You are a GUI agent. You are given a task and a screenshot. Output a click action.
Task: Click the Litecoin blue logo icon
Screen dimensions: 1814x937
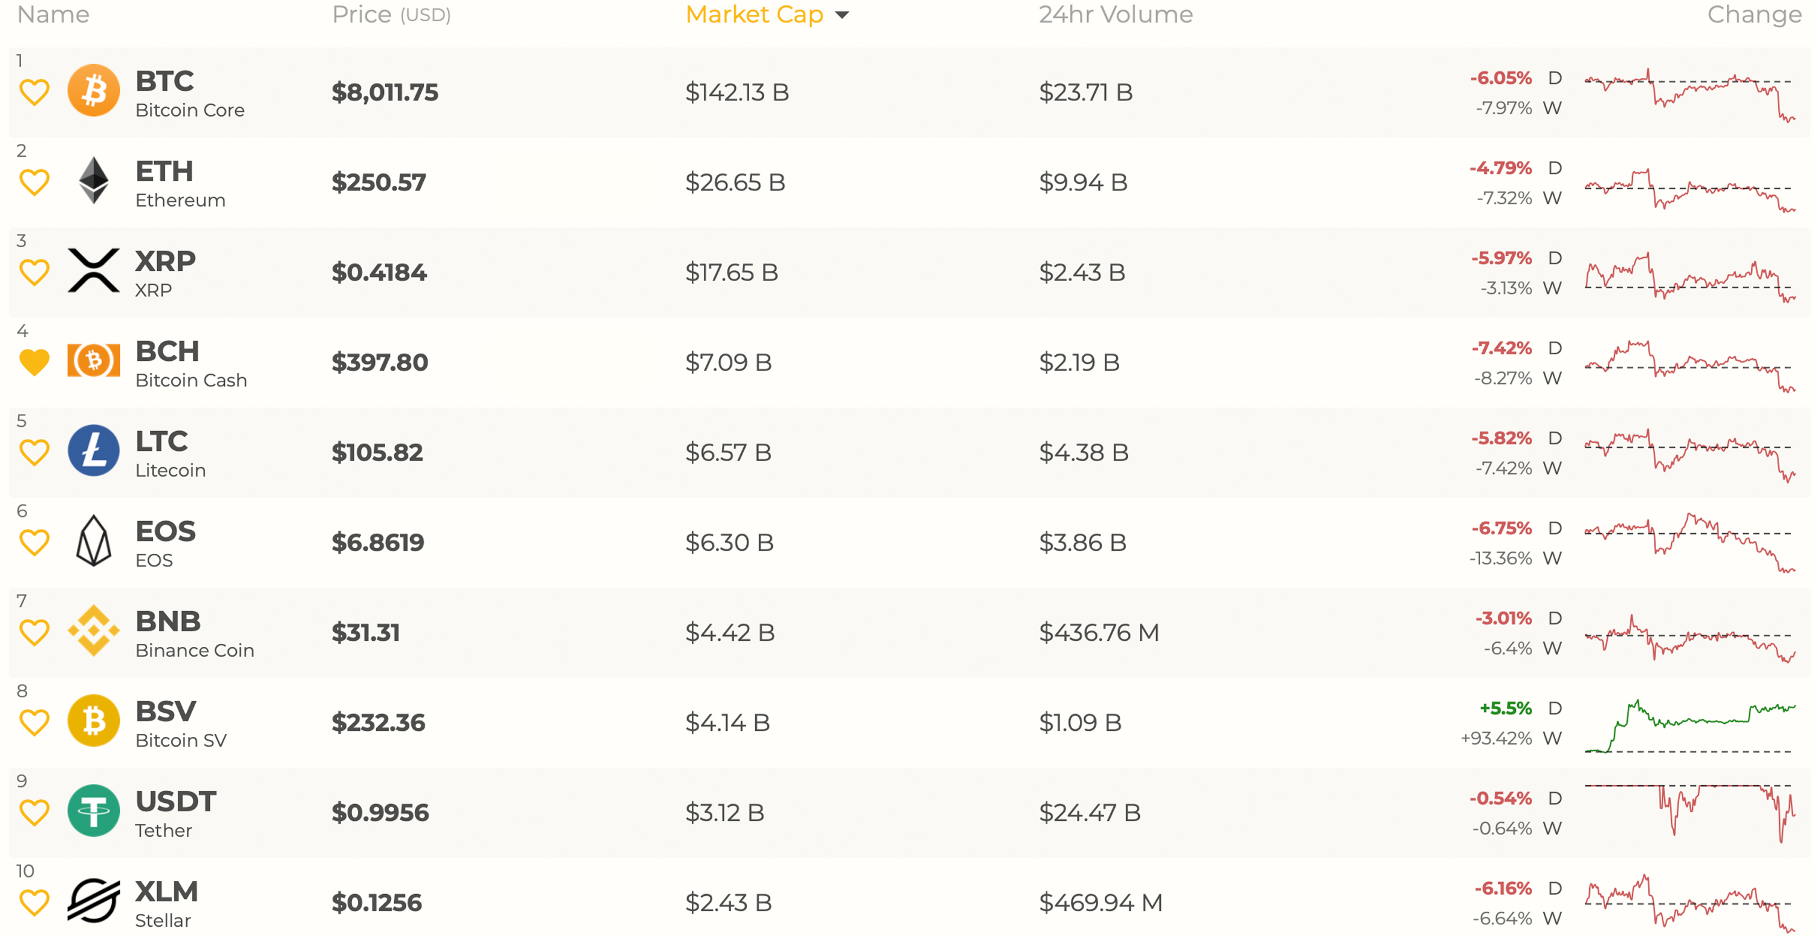tap(93, 450)
